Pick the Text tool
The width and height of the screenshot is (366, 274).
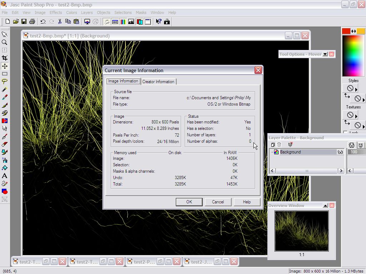pyautogui.click(x=5, y=176)
